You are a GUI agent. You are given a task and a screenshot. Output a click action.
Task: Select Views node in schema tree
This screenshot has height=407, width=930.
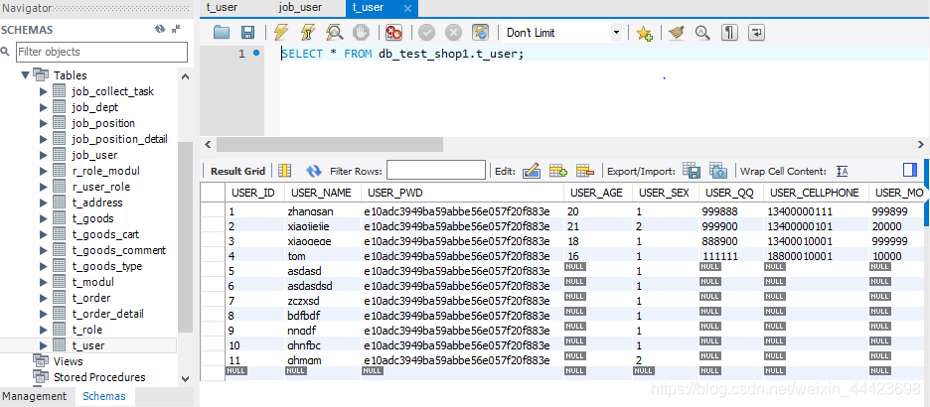(x=69, y=361)
